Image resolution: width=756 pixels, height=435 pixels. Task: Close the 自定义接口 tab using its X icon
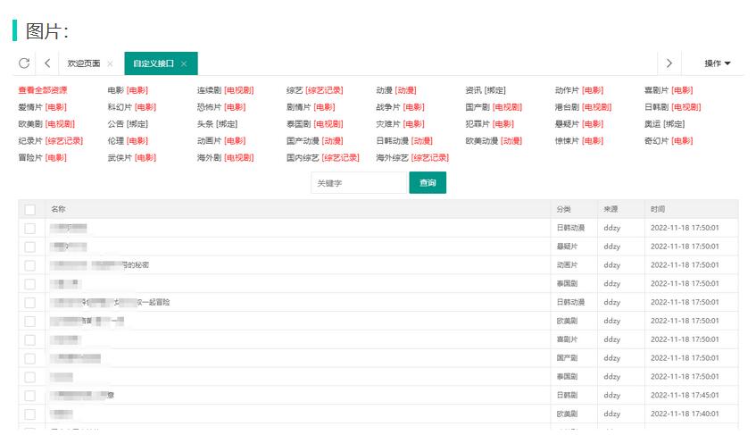(184, 64)
